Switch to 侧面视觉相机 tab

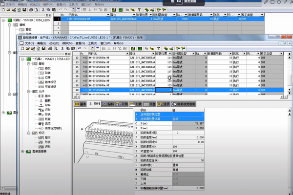click(183, 104)
